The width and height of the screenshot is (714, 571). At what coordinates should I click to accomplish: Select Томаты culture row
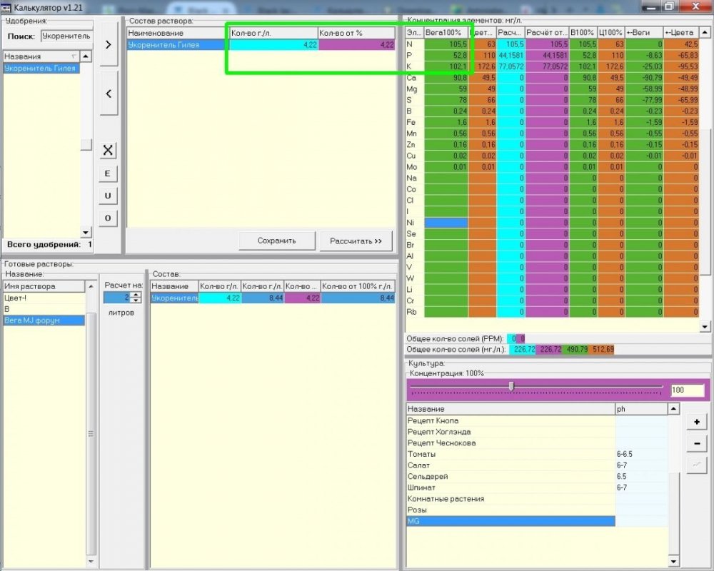(x=511, y=454)
